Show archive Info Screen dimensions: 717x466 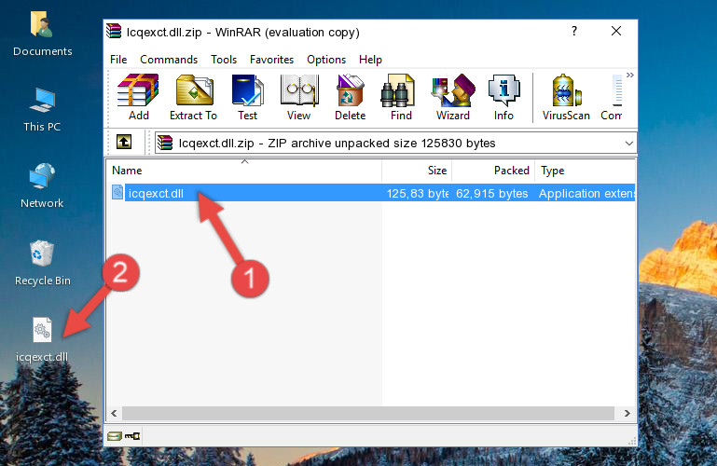click(x=503, y=97)
